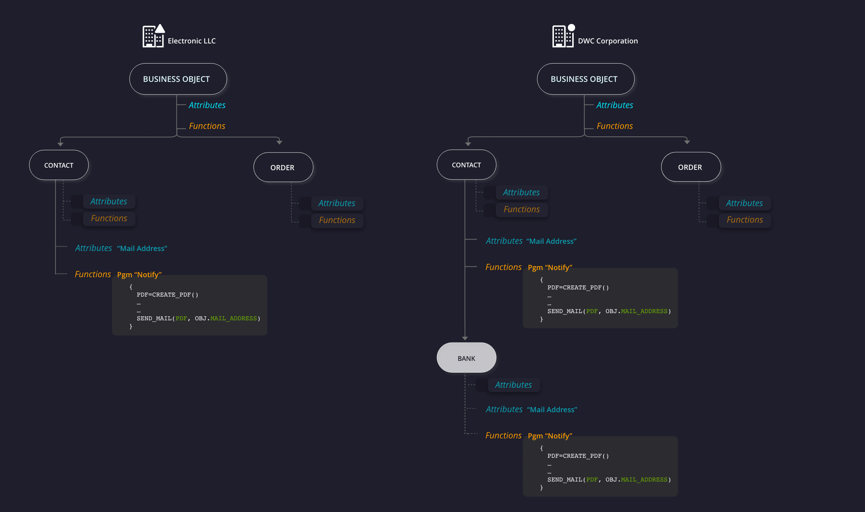Click Functions chip under DWC ORDER
The height and width of the screenshot is (512, 865).
pos(745,220)
